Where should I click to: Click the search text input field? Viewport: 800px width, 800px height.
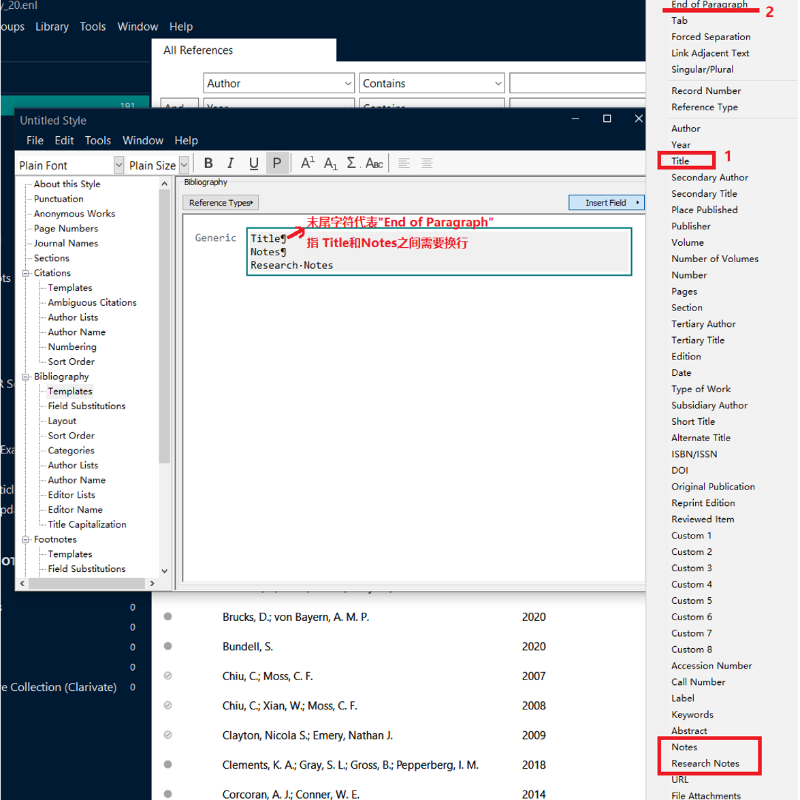point(577,83)
